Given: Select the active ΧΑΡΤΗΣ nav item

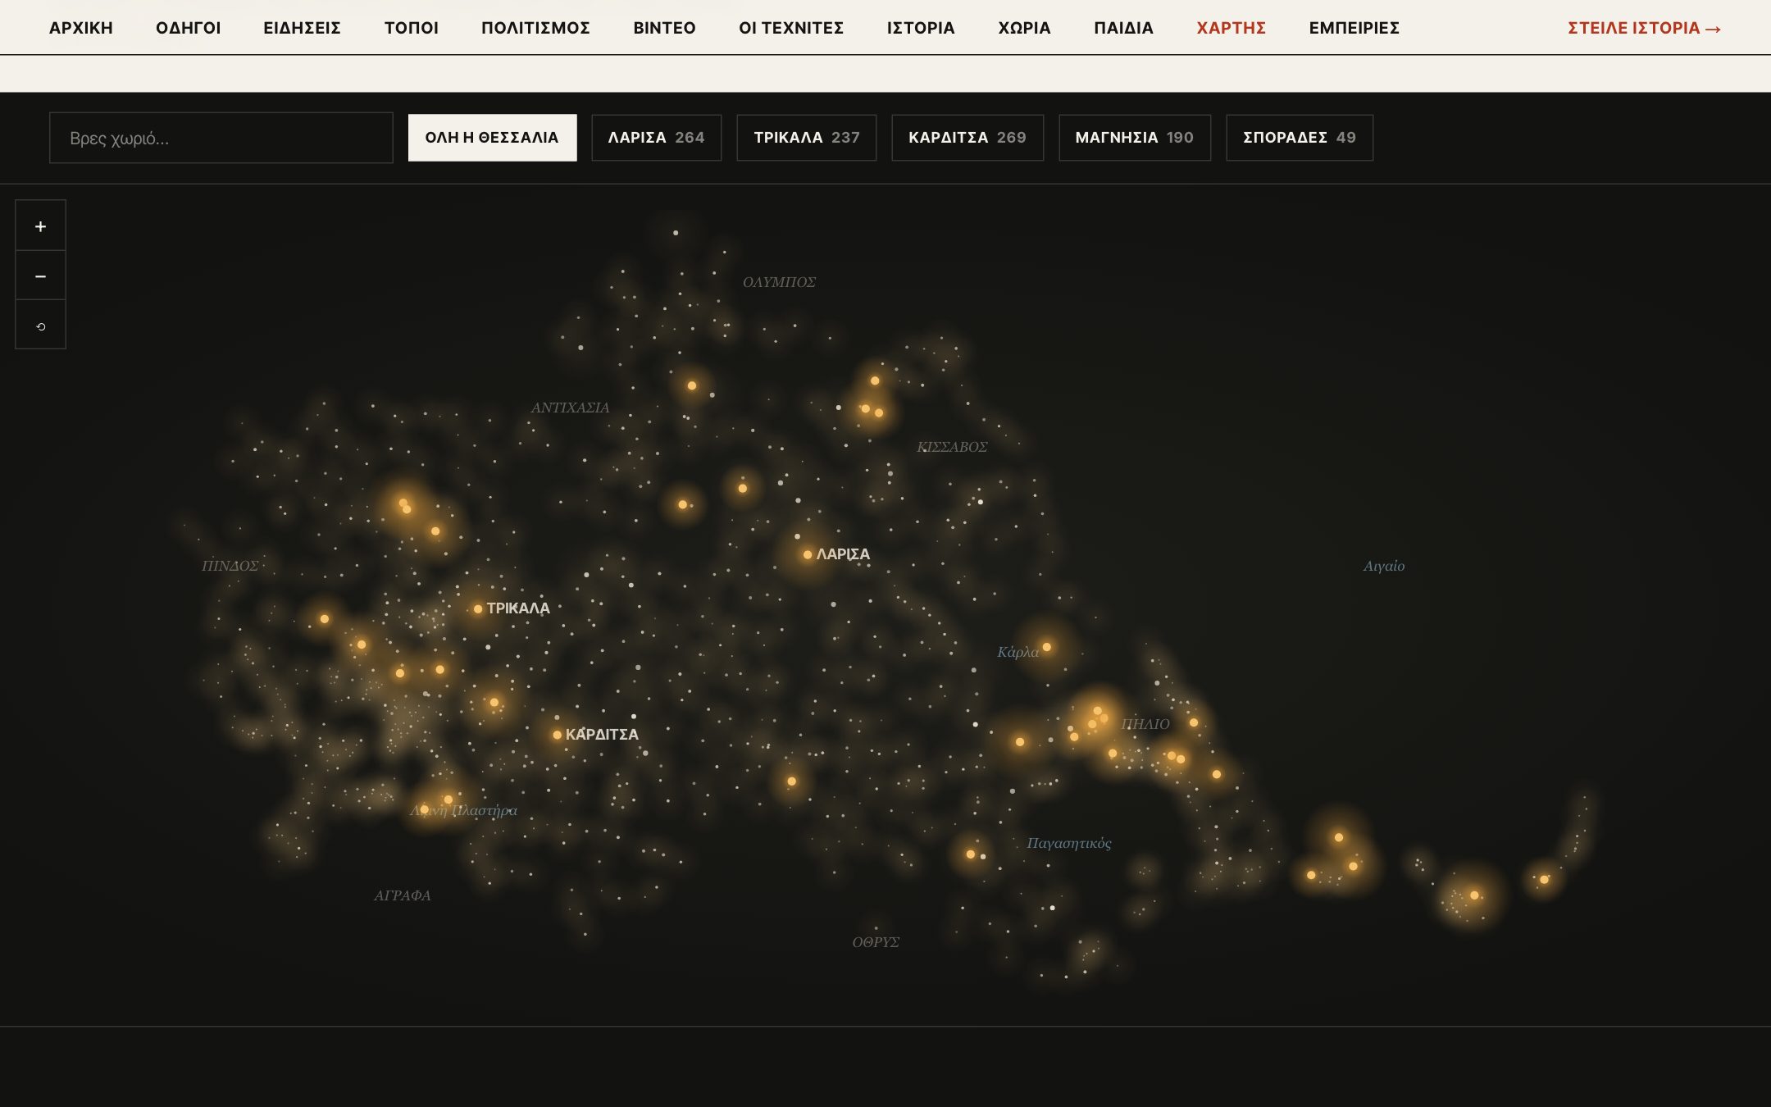Looking at the screenshot, I should (x=1231, y=28).
